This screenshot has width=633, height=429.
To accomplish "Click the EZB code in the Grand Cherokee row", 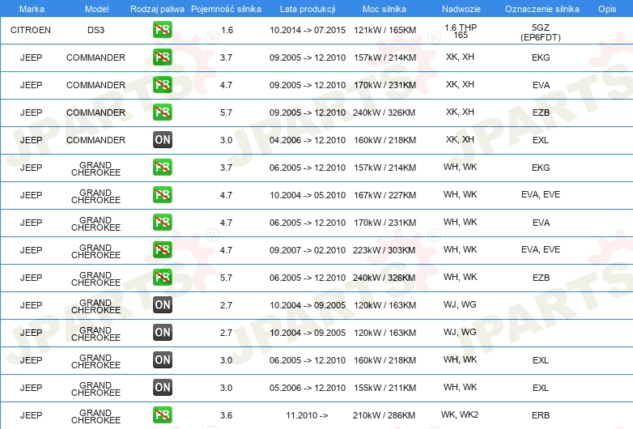I will [541, 278].
